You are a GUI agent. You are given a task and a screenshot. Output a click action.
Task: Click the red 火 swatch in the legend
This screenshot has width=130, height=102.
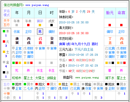coord(4,41)
